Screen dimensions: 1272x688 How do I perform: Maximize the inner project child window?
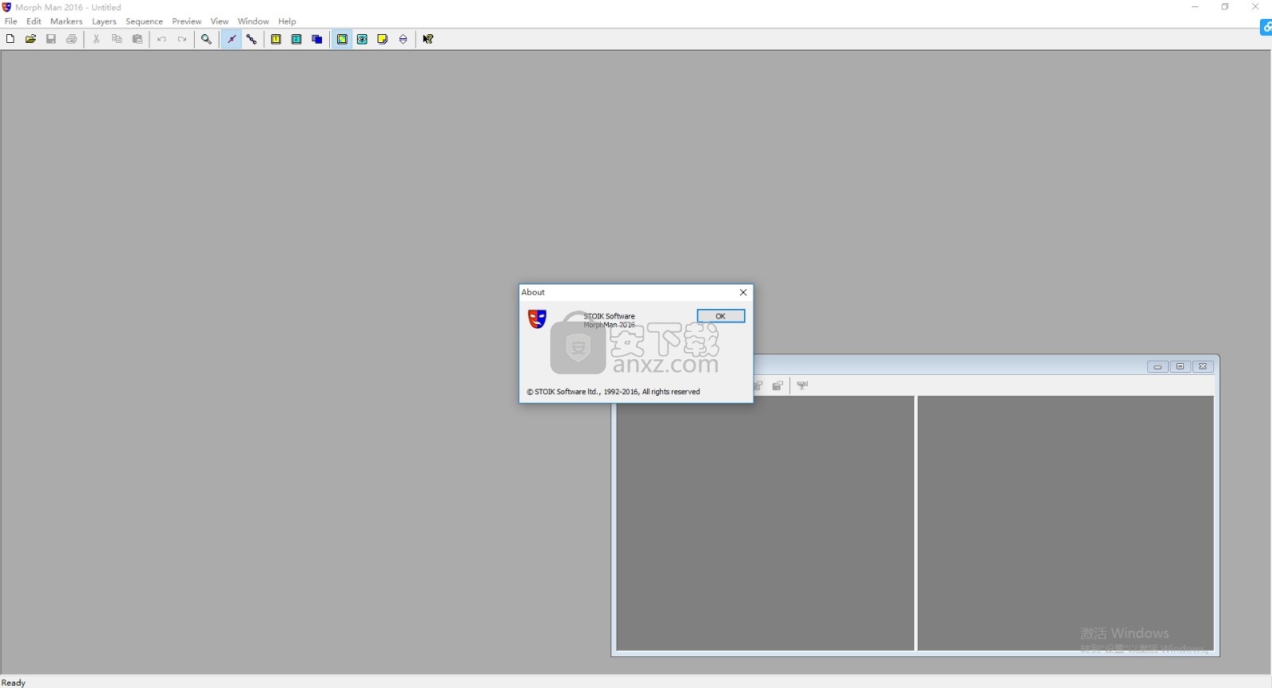click(x=1181, y=366)
